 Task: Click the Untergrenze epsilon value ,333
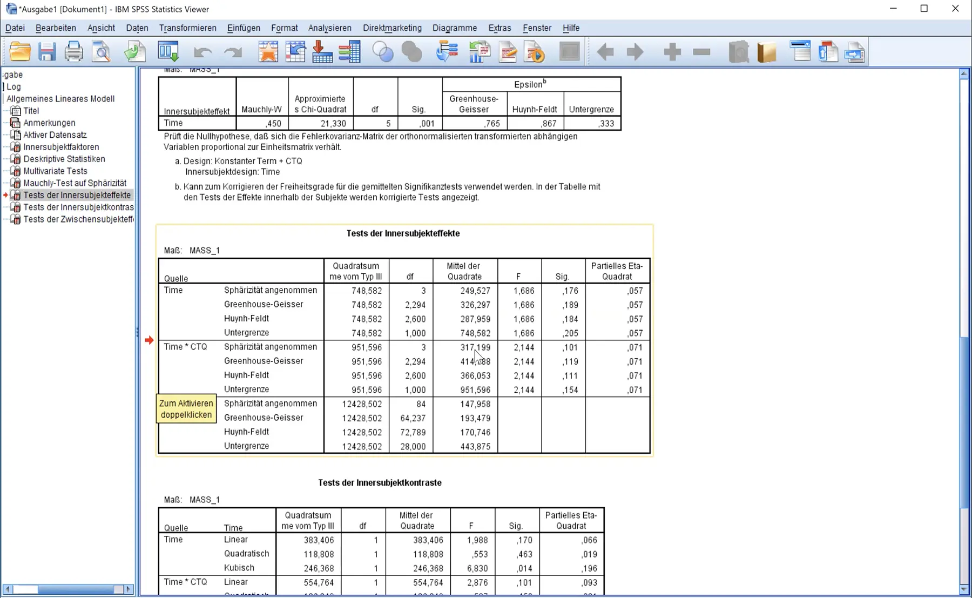(x=605, y=123)
